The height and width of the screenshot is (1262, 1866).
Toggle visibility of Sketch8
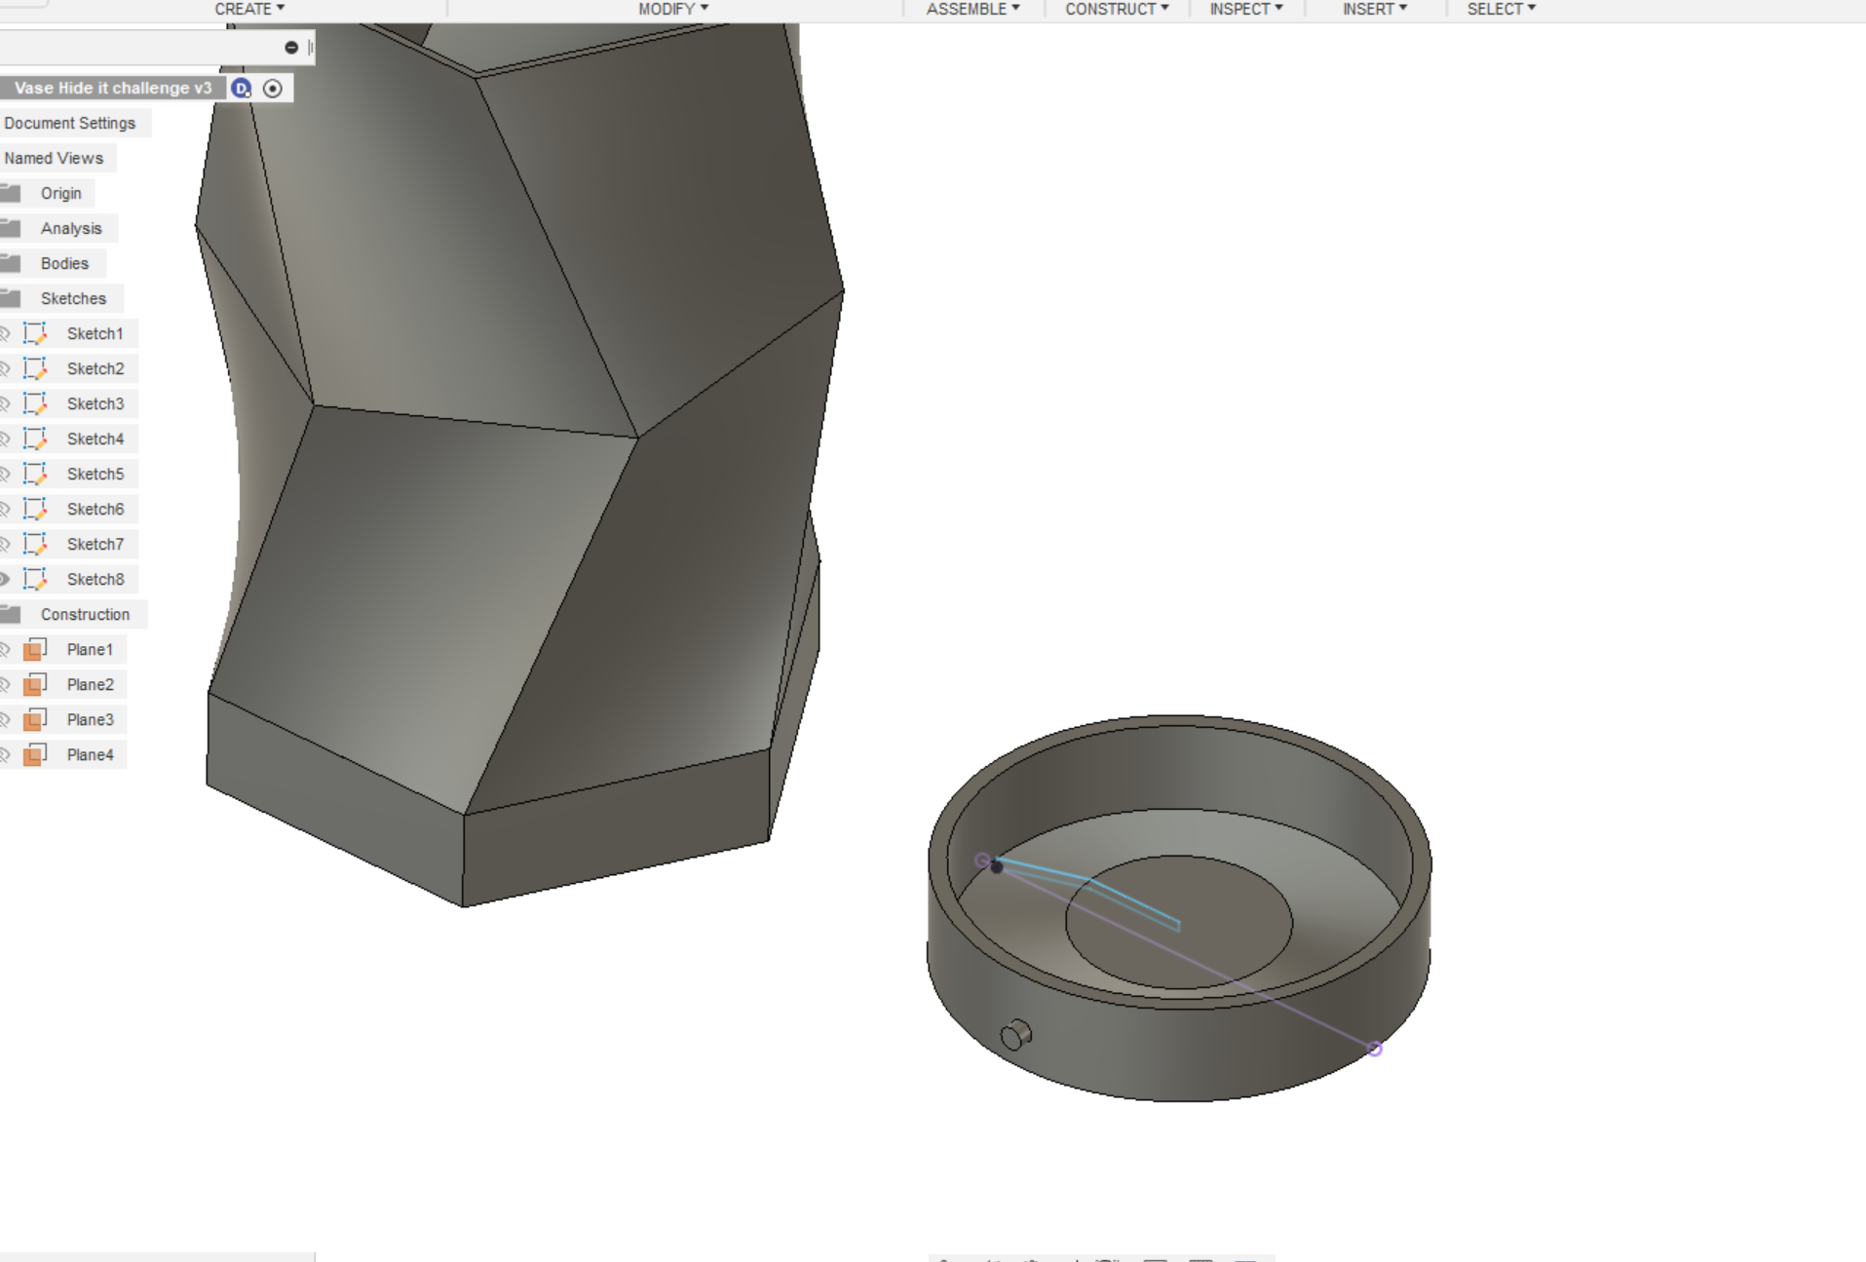[x=4, y=578]
